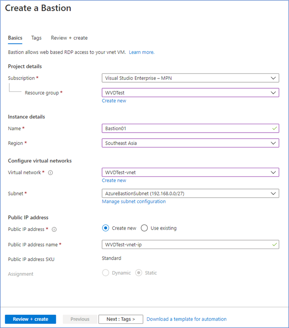The height and width of the screenshot is (328, 289).
Task: Switch to the Tags tab
Action: (36, 38)
